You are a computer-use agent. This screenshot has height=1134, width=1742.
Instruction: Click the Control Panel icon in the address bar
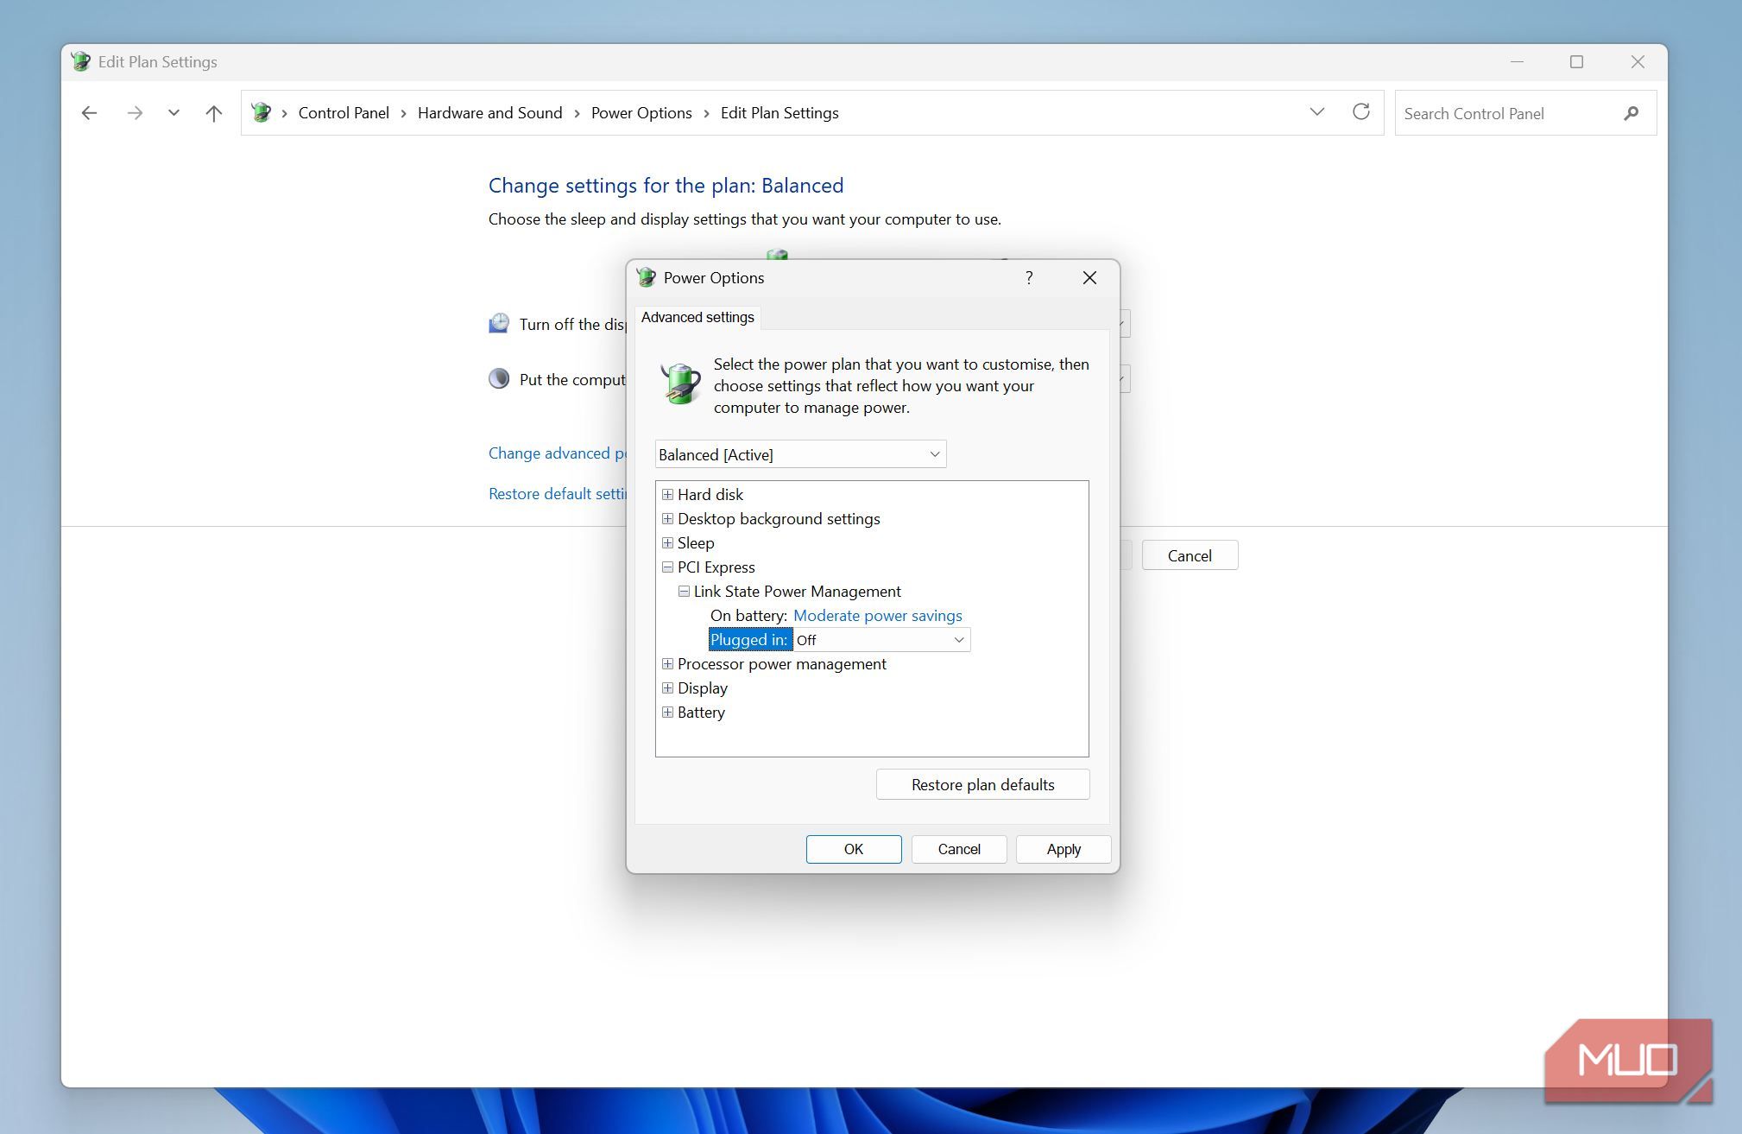click(x=262, y=112)
